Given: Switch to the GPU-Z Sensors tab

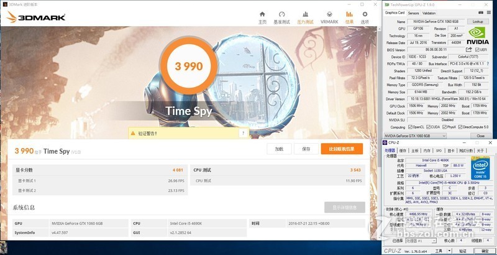Looking at the screenshot, I should 413,13.
